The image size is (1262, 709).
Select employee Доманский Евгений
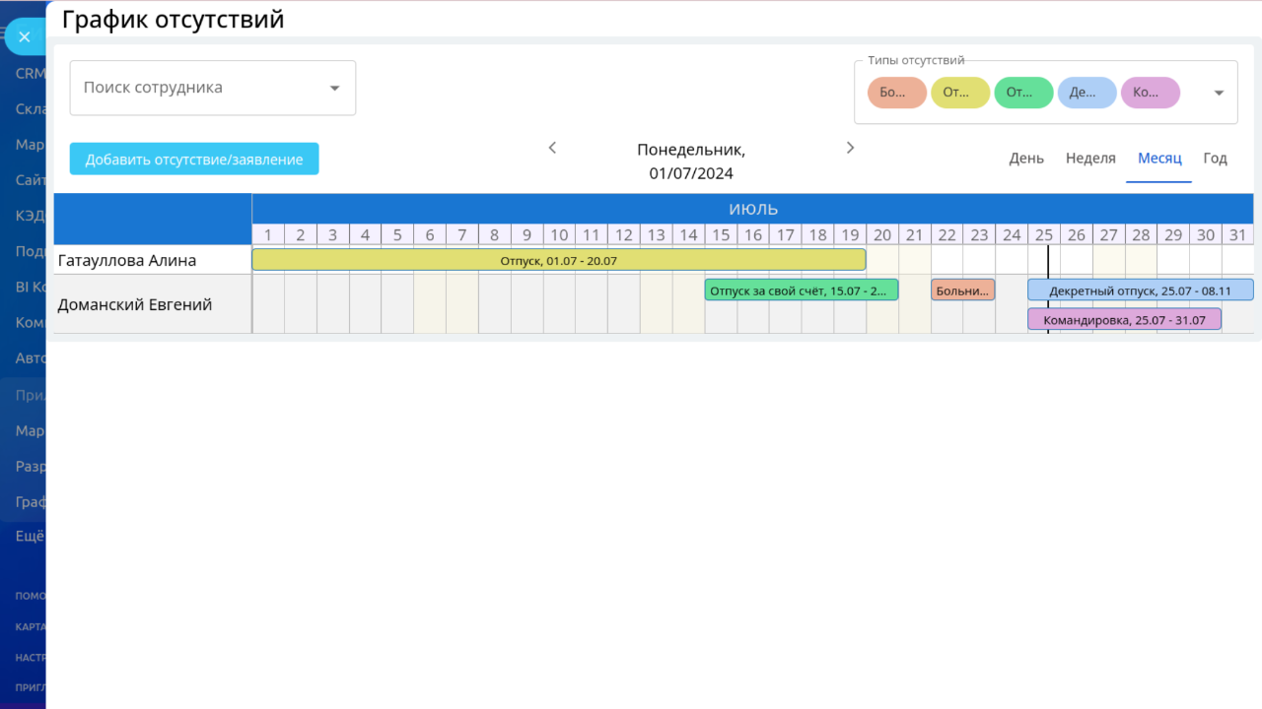(x=135, y=305)
